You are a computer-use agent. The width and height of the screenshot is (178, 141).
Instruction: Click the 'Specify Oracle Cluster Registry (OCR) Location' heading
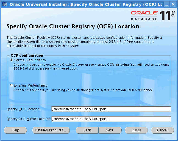coord(73,26)
